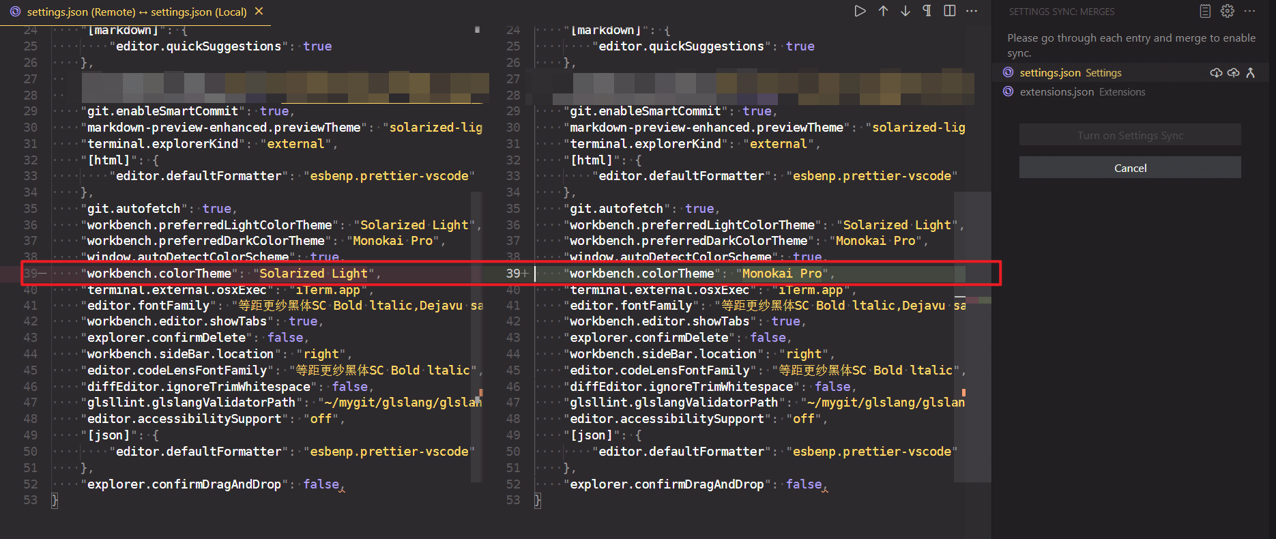This screenshot has height=539, width=1276.
Task: Click line number 39 in the Remote pane
Action: [31, 274]
